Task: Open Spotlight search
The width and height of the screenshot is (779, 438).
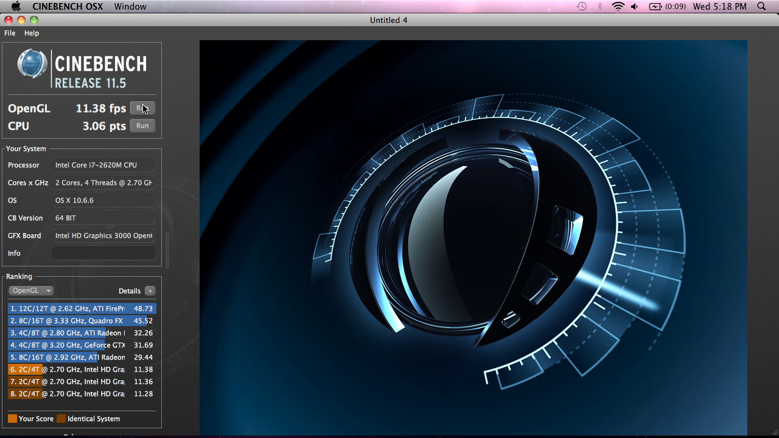Action: coord(761,6)
